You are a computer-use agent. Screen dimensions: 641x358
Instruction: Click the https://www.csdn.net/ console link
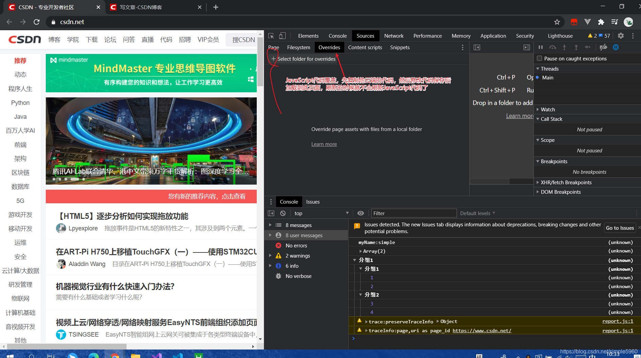(x=482, y=331)
